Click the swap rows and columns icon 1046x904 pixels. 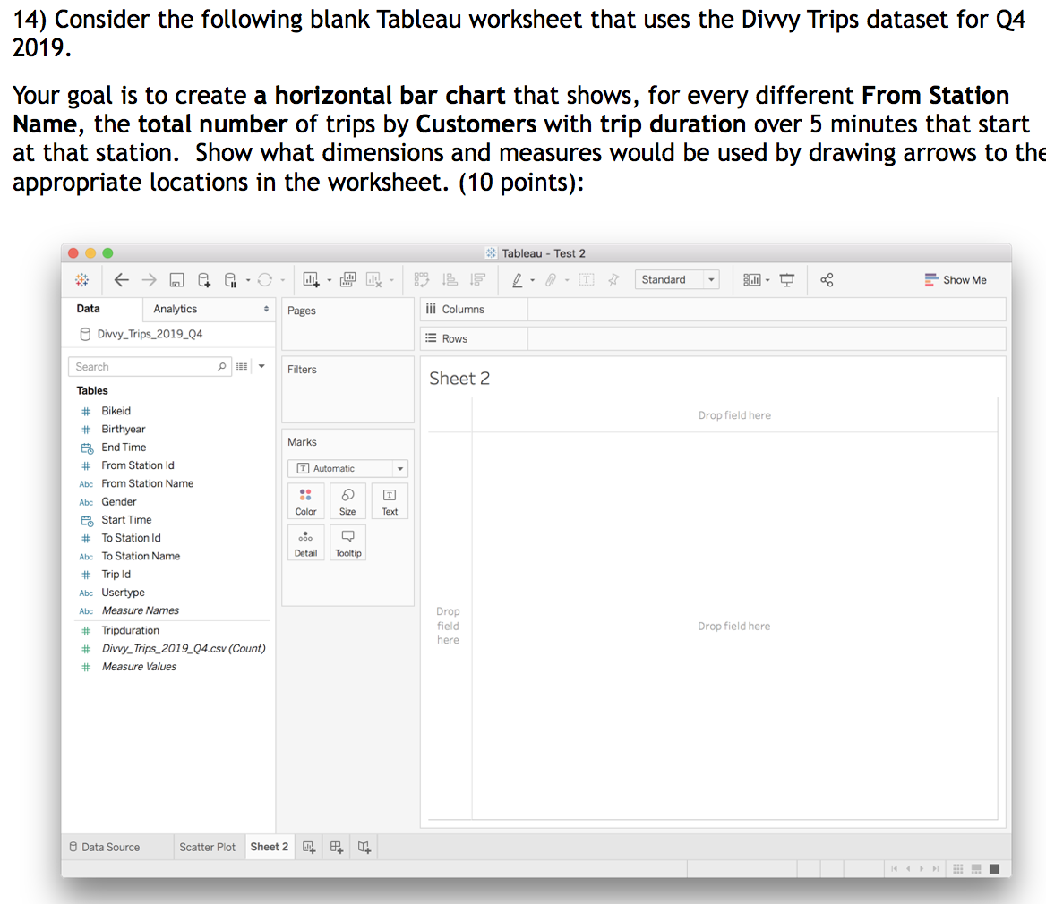(x=421, y=279)
